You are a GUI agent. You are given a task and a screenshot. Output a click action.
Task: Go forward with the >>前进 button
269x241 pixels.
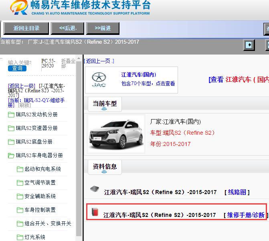(x=103, y=28)
